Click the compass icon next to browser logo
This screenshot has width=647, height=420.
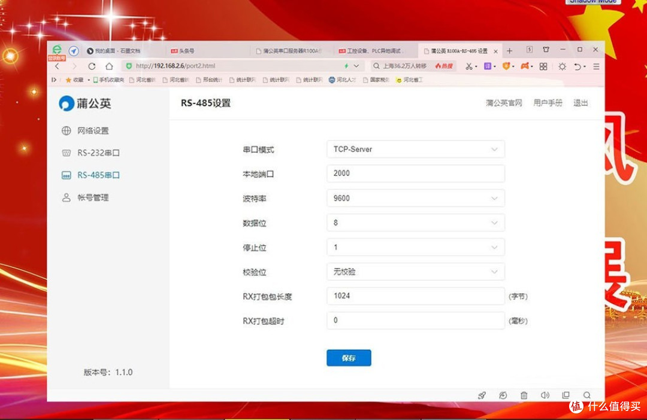pyautogui.click(x=74, y=51)
